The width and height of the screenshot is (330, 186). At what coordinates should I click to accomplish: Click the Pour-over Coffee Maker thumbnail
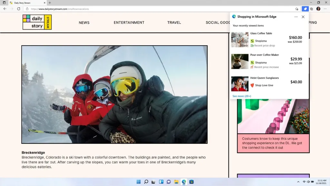pyautogui.click(x=240, y=61)
